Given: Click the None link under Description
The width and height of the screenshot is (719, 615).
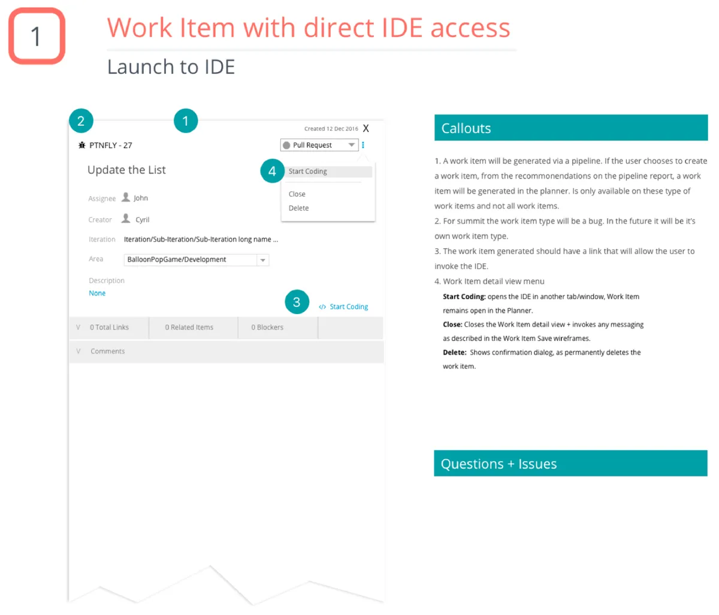Looking at the screenshot, I should point(97,293).
